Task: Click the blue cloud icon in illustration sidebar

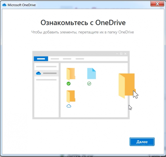Action: click(38, 73)
